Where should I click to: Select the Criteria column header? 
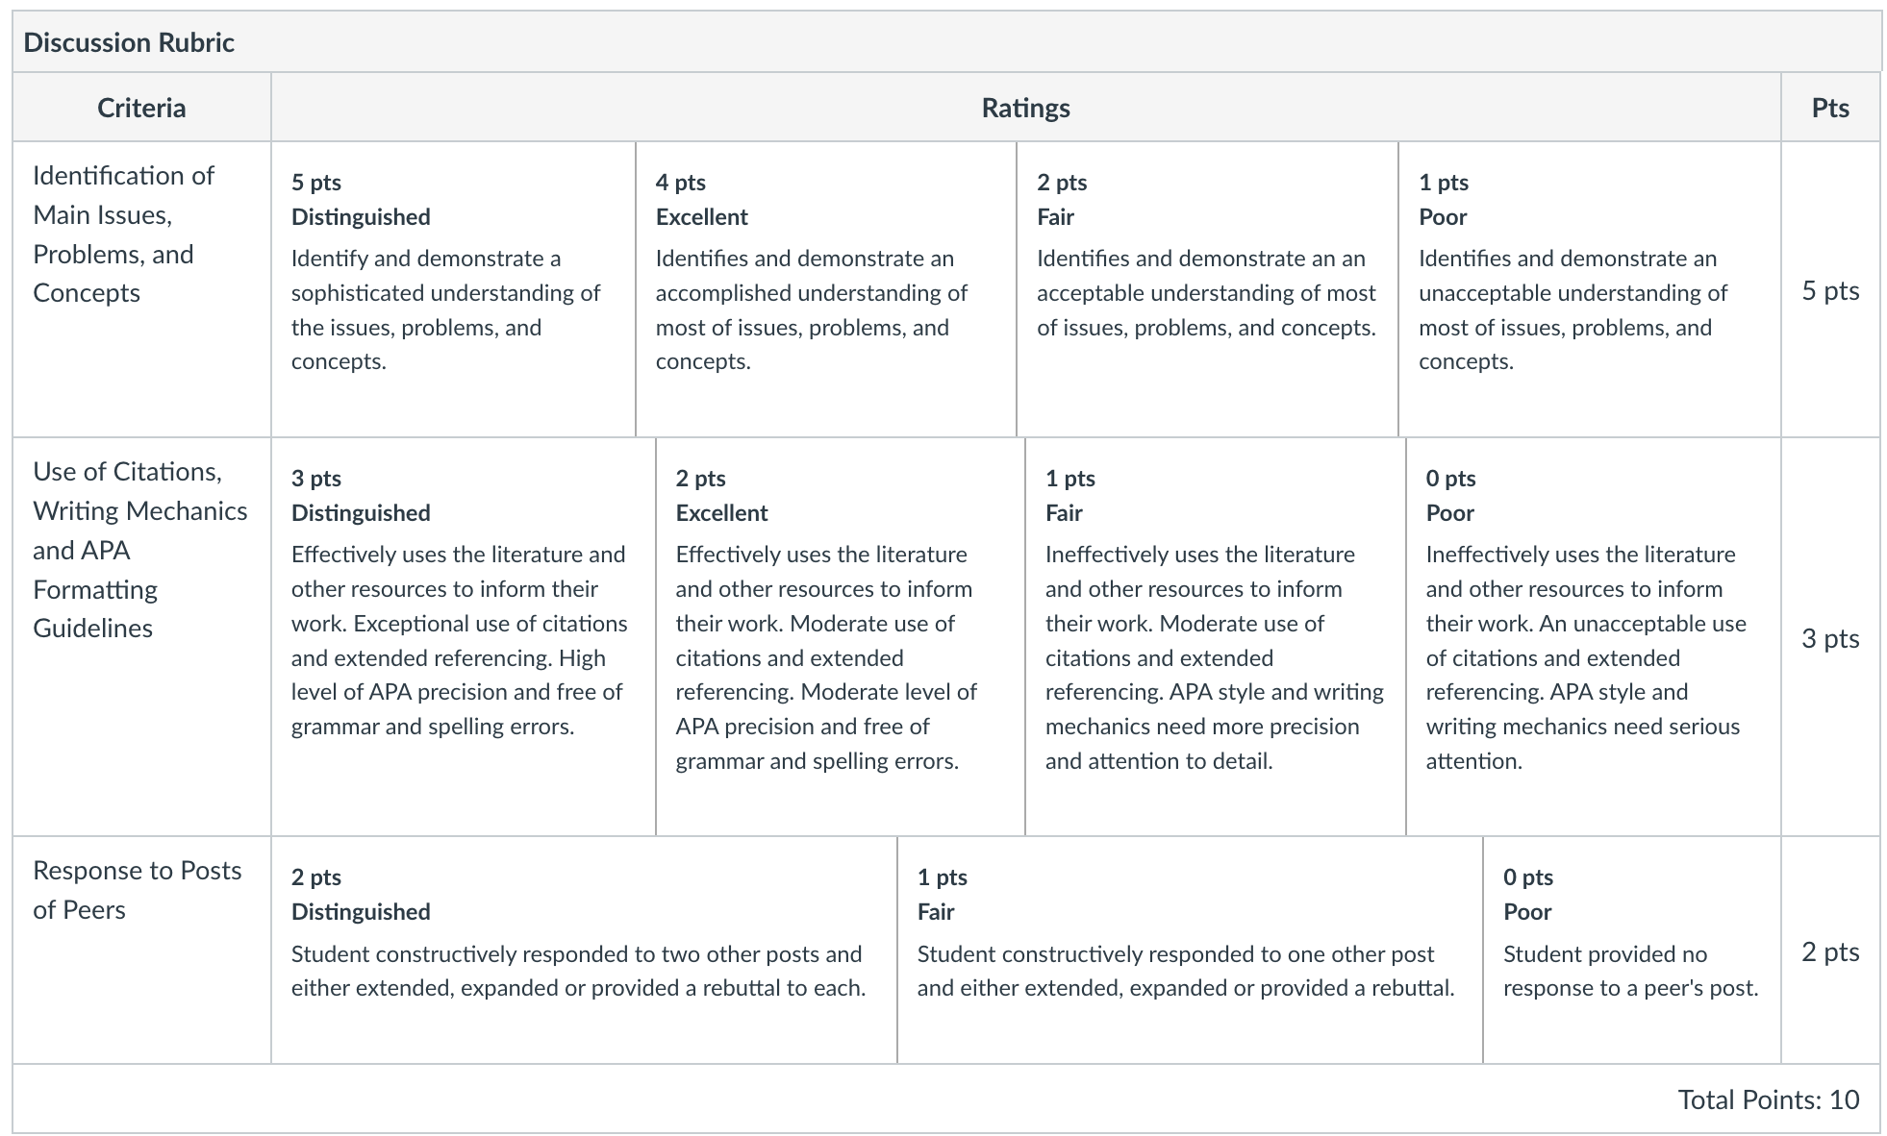point(141,108)
